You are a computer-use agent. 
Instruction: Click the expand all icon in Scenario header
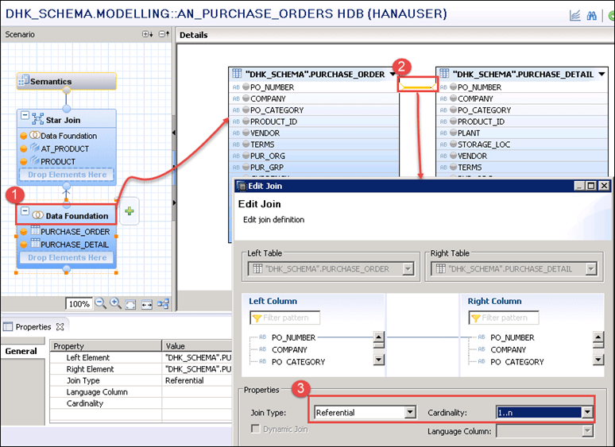[147, 34]
